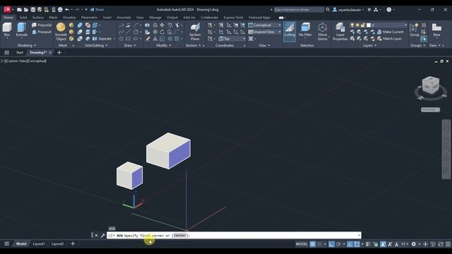Toggle snap mode in status bar
Screen dimensions: 452x254
point(319,244)
